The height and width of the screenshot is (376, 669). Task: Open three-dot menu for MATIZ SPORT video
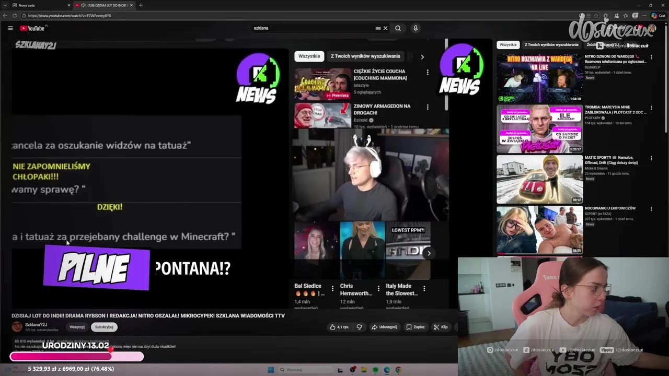(651, 158)
